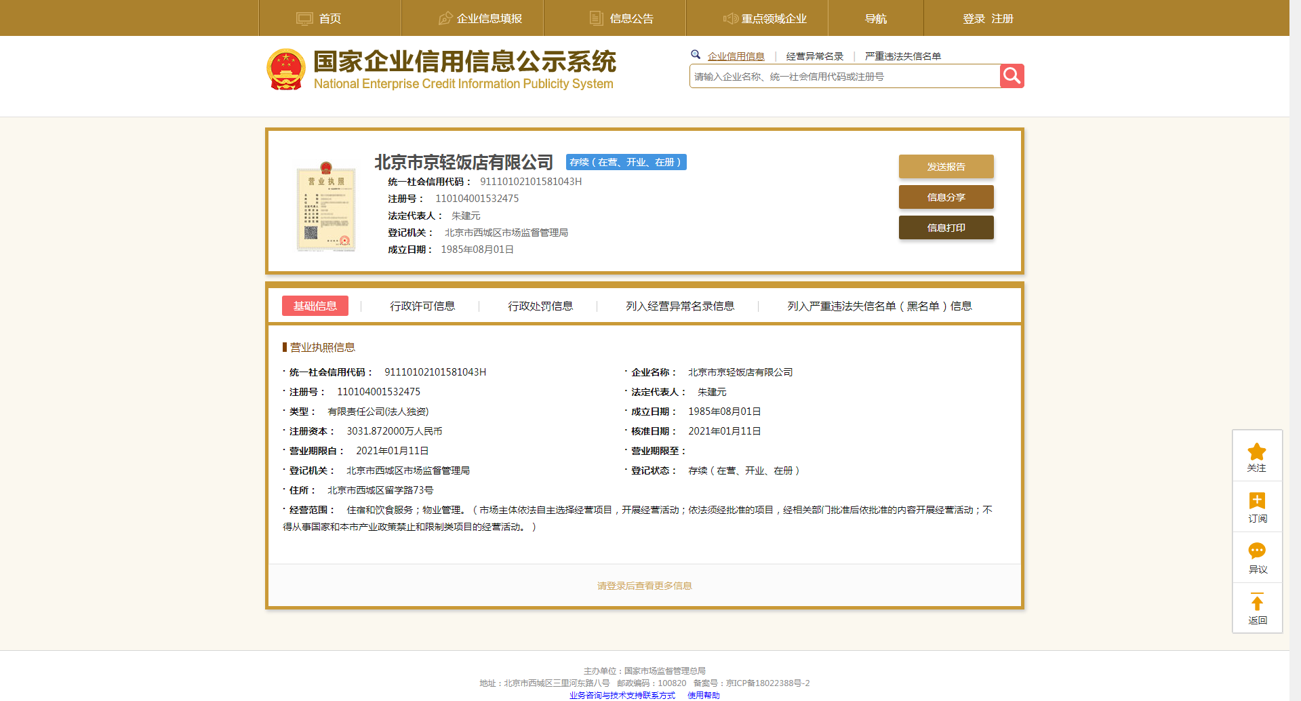Click the header registration number 110104001532475
The height and width of the screenshot is (701, 1301).
(477, 199)
